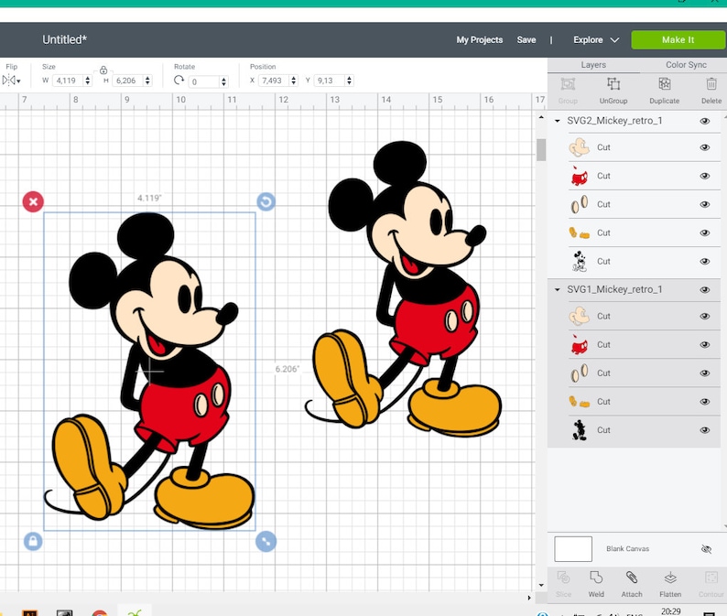
Task: Collapse the SVG2_Mickey_retro_1 group
Action: (x=557, y=121)
